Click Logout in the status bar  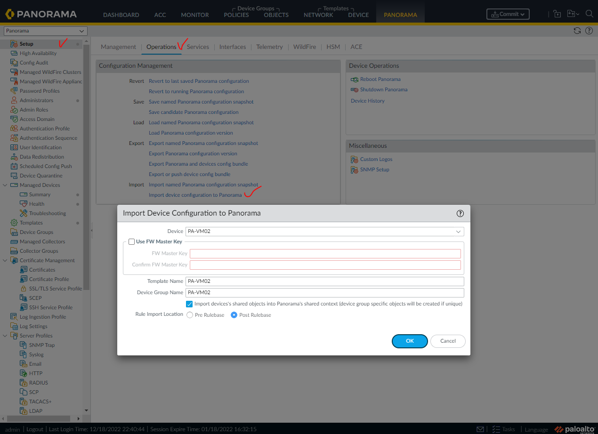[x=35, y=429]
